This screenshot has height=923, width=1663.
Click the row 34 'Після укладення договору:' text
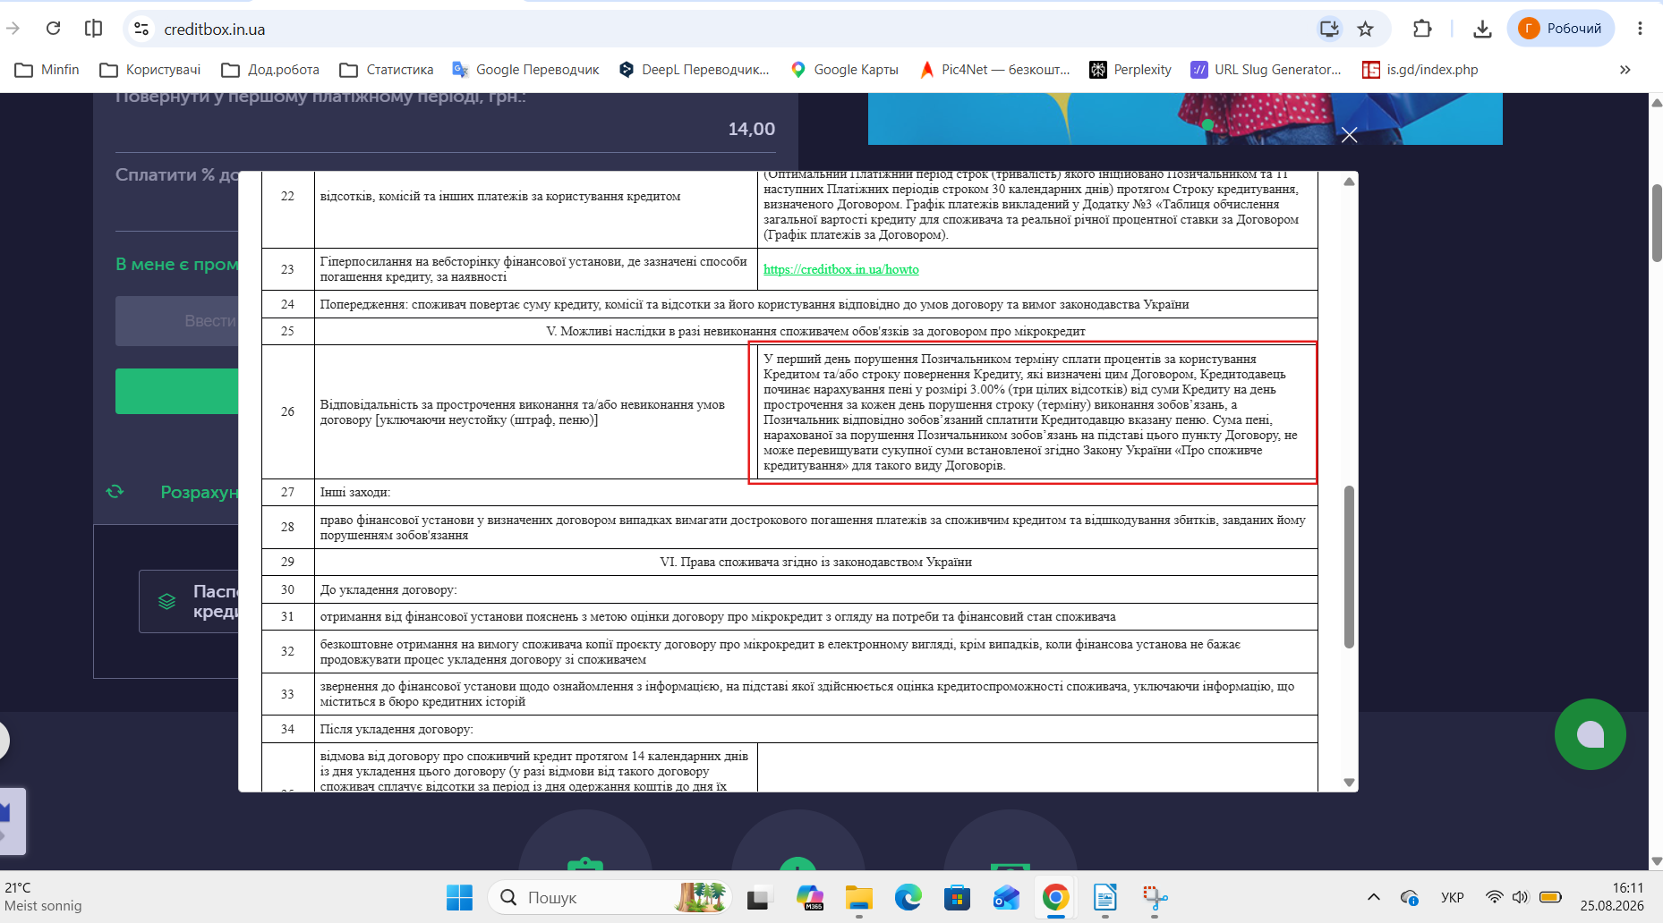pos(397,729)
